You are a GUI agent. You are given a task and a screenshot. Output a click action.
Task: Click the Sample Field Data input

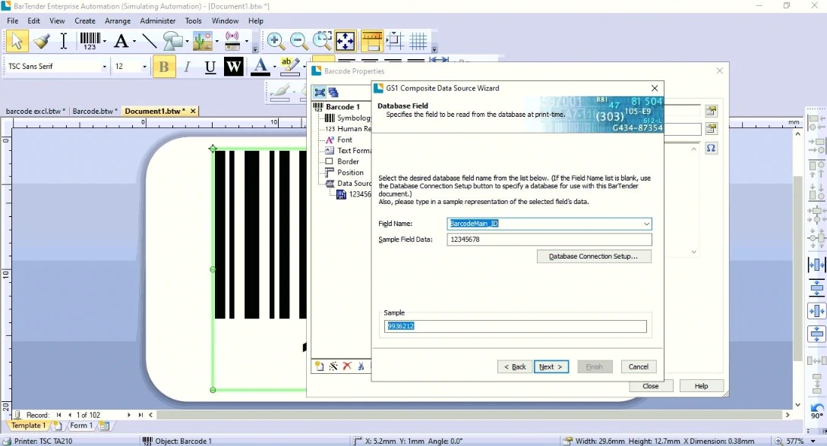pos(549,240)
